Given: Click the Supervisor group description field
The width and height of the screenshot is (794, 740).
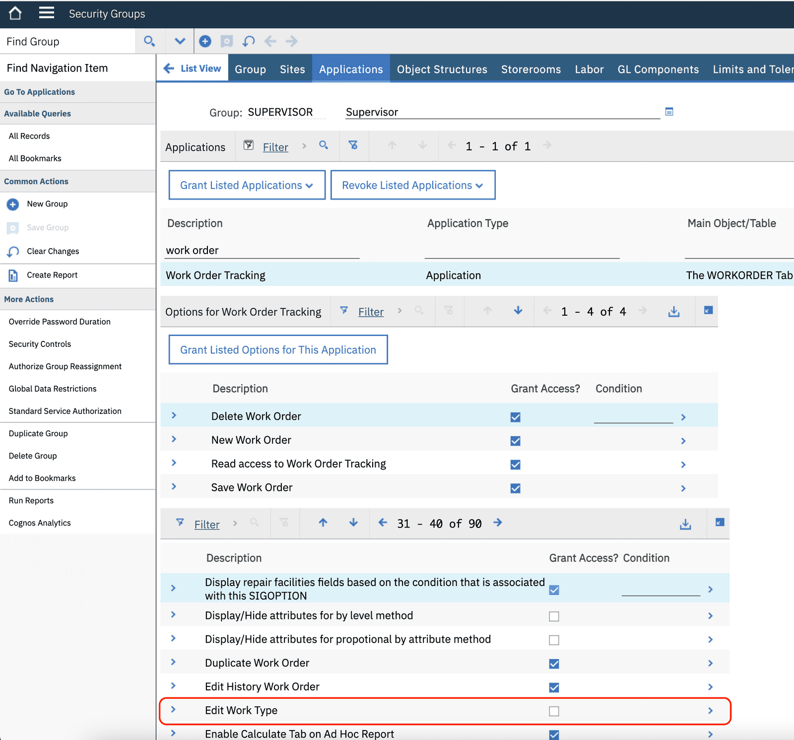Looking at the screenshot, I should 496,112.
